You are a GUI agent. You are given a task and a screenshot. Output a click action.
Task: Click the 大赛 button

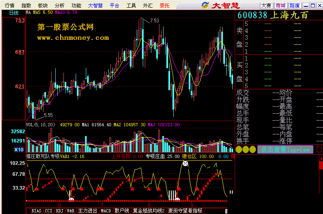266,6
